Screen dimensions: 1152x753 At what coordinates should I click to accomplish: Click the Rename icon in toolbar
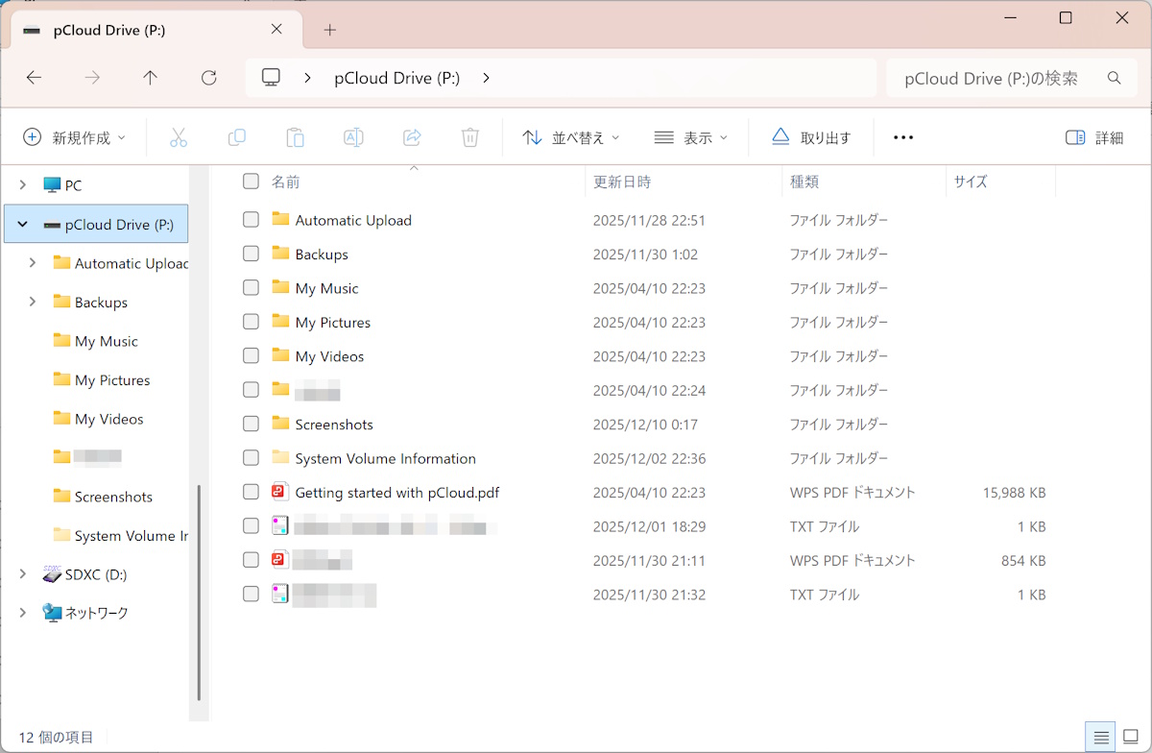(353, 137)
